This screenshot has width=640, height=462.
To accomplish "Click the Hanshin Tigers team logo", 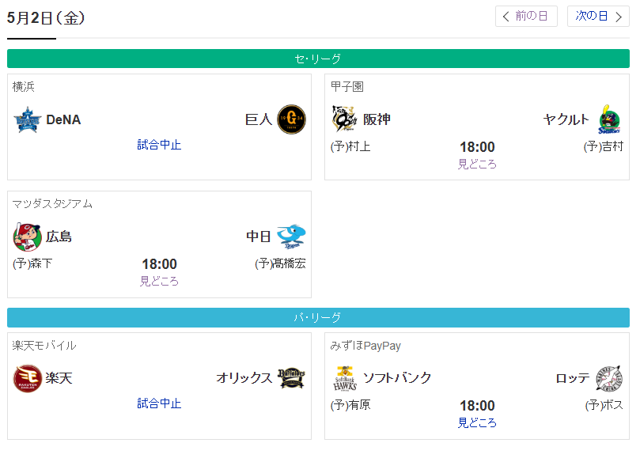I will click(x=344, y=119).
